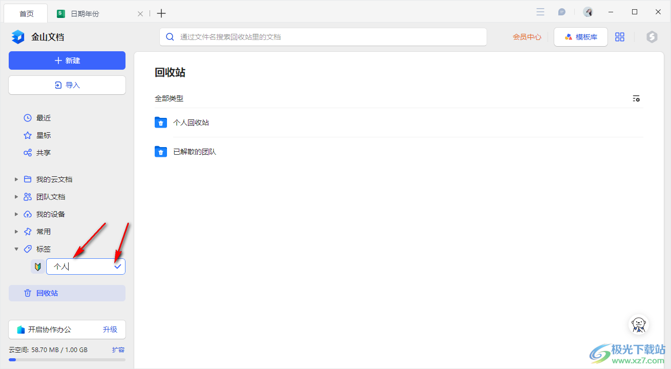The width and height of the screenshot is (671, 369).
Task: Click the cloud storage usage bar
Action: tap(67, 360)
